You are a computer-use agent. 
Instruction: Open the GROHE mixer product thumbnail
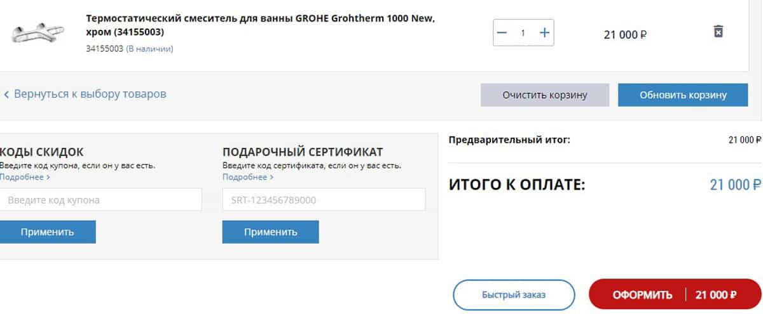pyautogui.click(x=35, y=33)
